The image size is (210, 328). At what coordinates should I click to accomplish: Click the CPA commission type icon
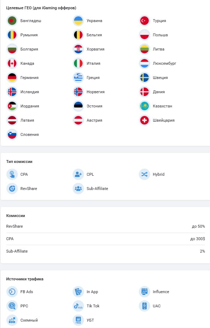pos(12,174)
